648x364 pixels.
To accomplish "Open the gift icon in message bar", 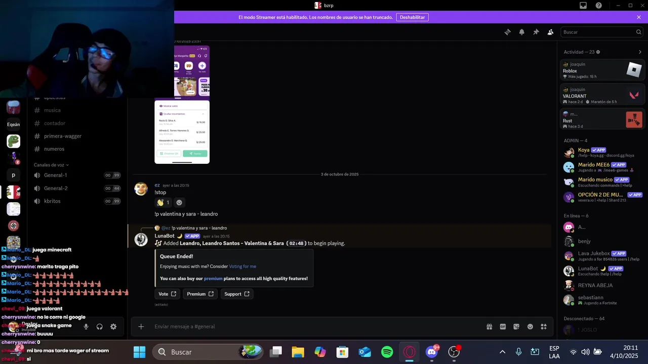I will pyautogui.click(x=489, y=327).
